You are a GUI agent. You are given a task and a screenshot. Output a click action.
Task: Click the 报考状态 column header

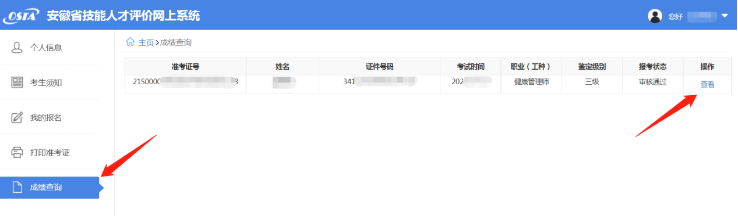coord(652,67)
